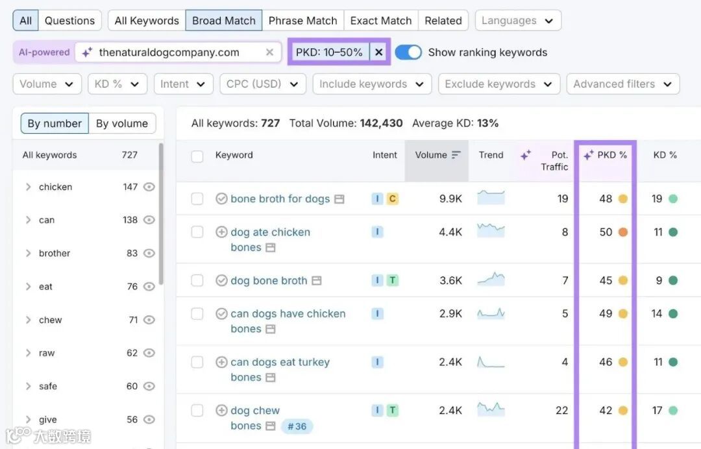This screenshot has width=701, height=449.
Task: Click the keyword groups sidebar scrollbar
Action: (160, 214)
